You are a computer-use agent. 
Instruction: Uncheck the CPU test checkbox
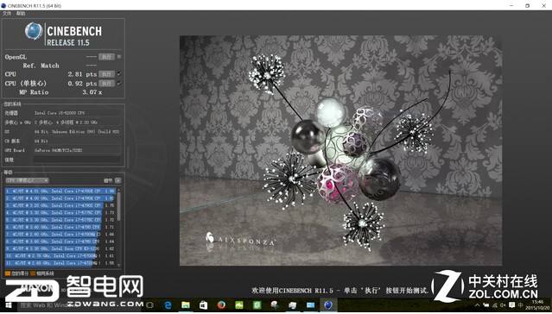(119, 74)
